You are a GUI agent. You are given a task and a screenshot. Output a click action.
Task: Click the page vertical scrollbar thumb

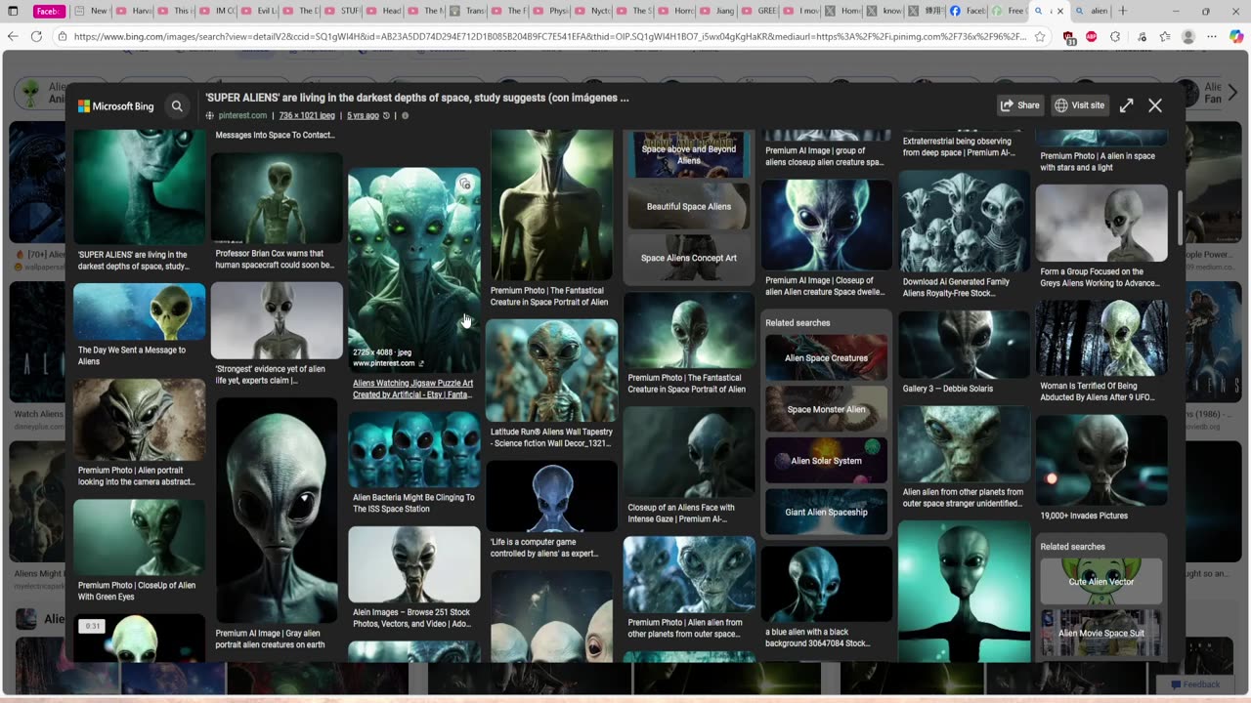pos(1181,218)
